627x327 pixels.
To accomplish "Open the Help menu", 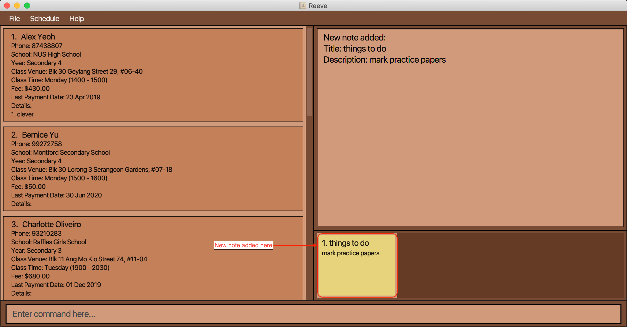I will pyautogui.click(x=77, y=19).
